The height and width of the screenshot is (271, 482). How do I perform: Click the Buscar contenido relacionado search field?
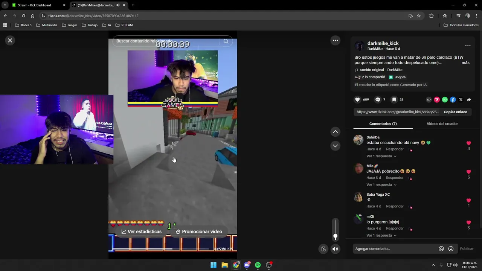[166, 41]
